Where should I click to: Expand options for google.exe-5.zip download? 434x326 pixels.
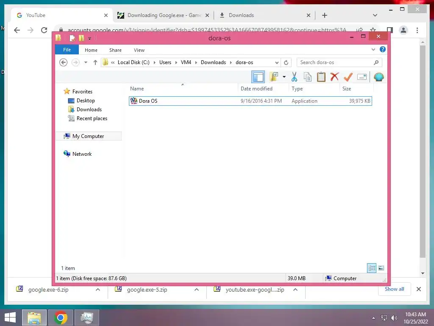[x=197, y=289]
